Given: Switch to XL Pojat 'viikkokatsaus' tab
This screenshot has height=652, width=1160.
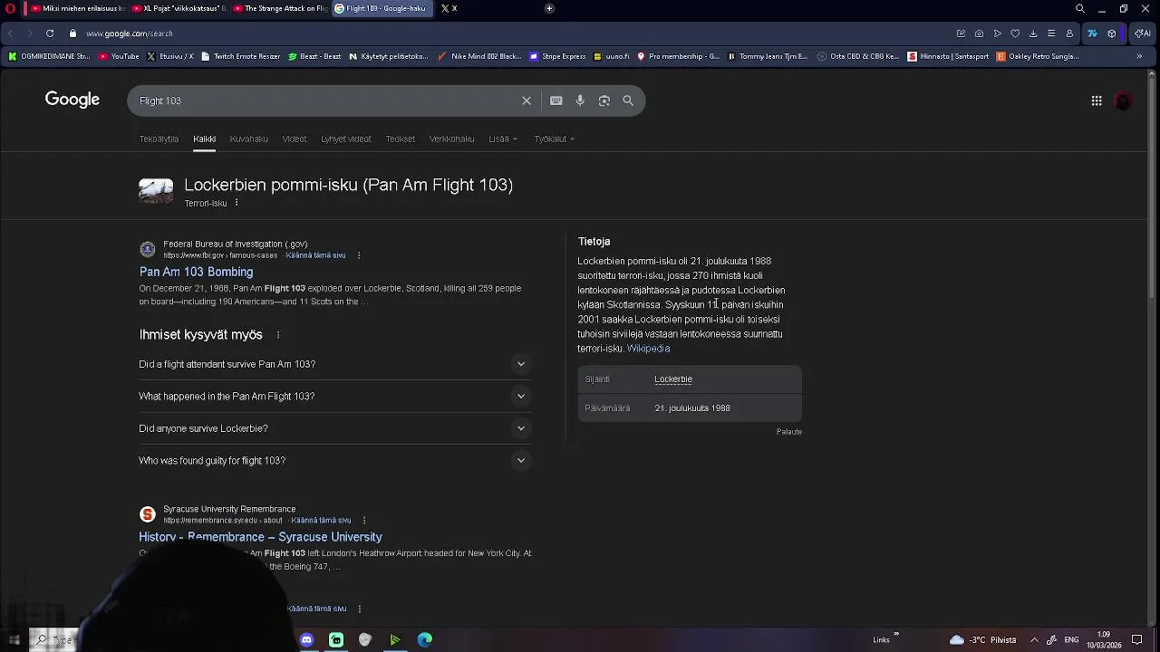Looking at the screenshot, I should [x=178, y=8].
